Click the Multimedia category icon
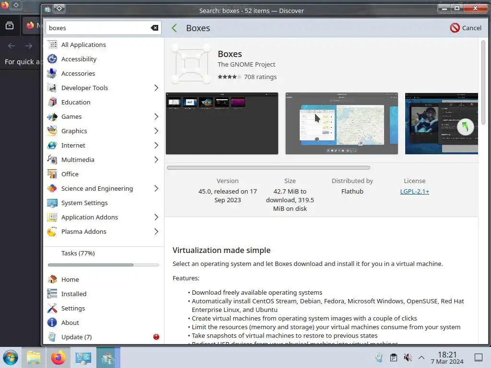 tap(52, 160)
